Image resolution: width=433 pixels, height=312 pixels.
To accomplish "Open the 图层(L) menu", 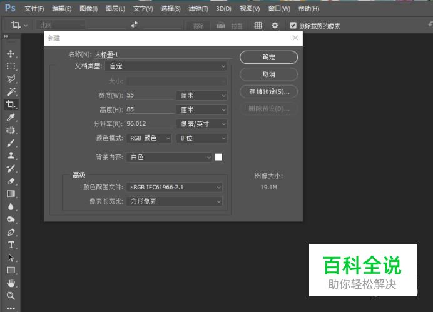I will click(x=115, y=9).
